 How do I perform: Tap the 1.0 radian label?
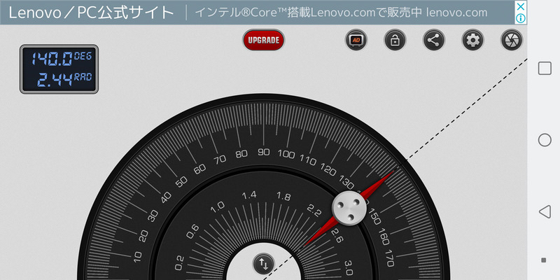coord(217,209)
